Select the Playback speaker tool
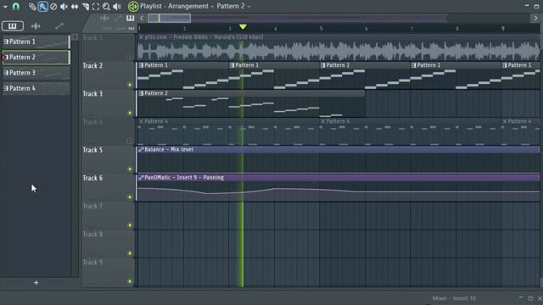The height and width of the screenshot is (305, 543). [117, 6]
